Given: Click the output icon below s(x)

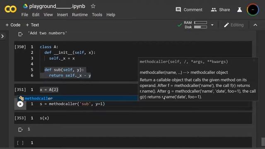Looking at the screenshot, I should 20,130.
